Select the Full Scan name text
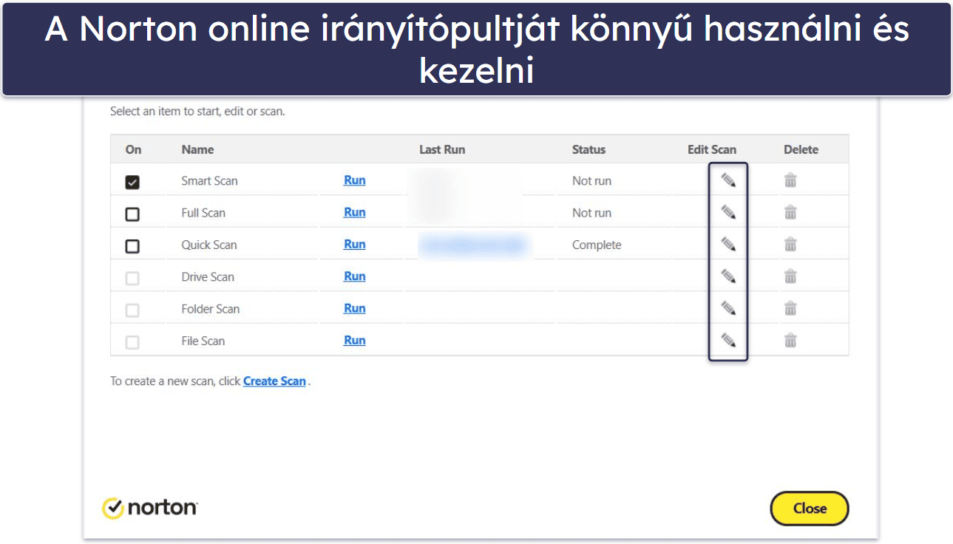This screenshot has width=953, height=544. [x=203, y=213]
